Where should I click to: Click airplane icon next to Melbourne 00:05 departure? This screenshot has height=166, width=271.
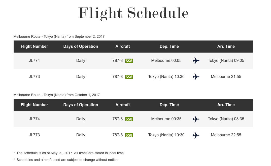click(196, 61)
